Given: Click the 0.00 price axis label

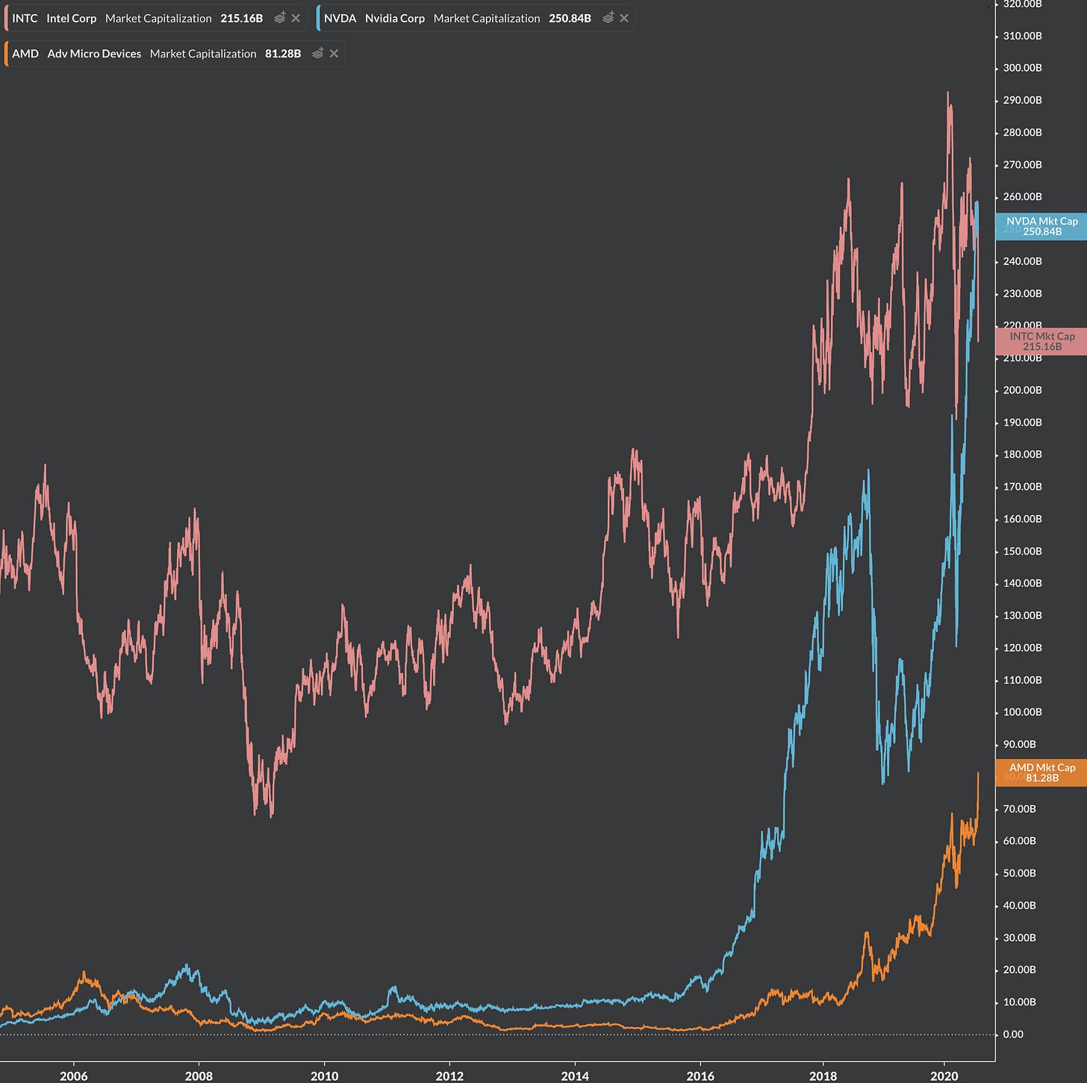Looking at the screenshot, I should (x=1013, y=1034).
